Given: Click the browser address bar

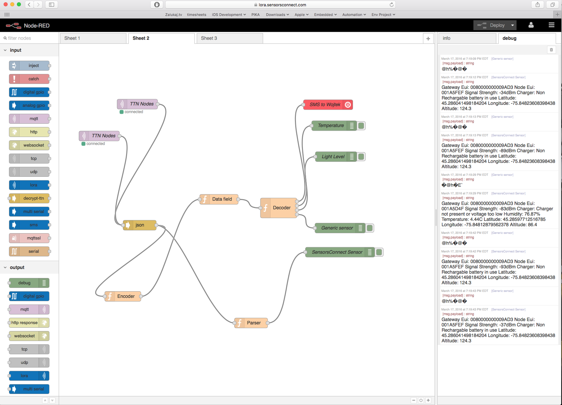Looking at the screenshot, I should pos(280,5).
